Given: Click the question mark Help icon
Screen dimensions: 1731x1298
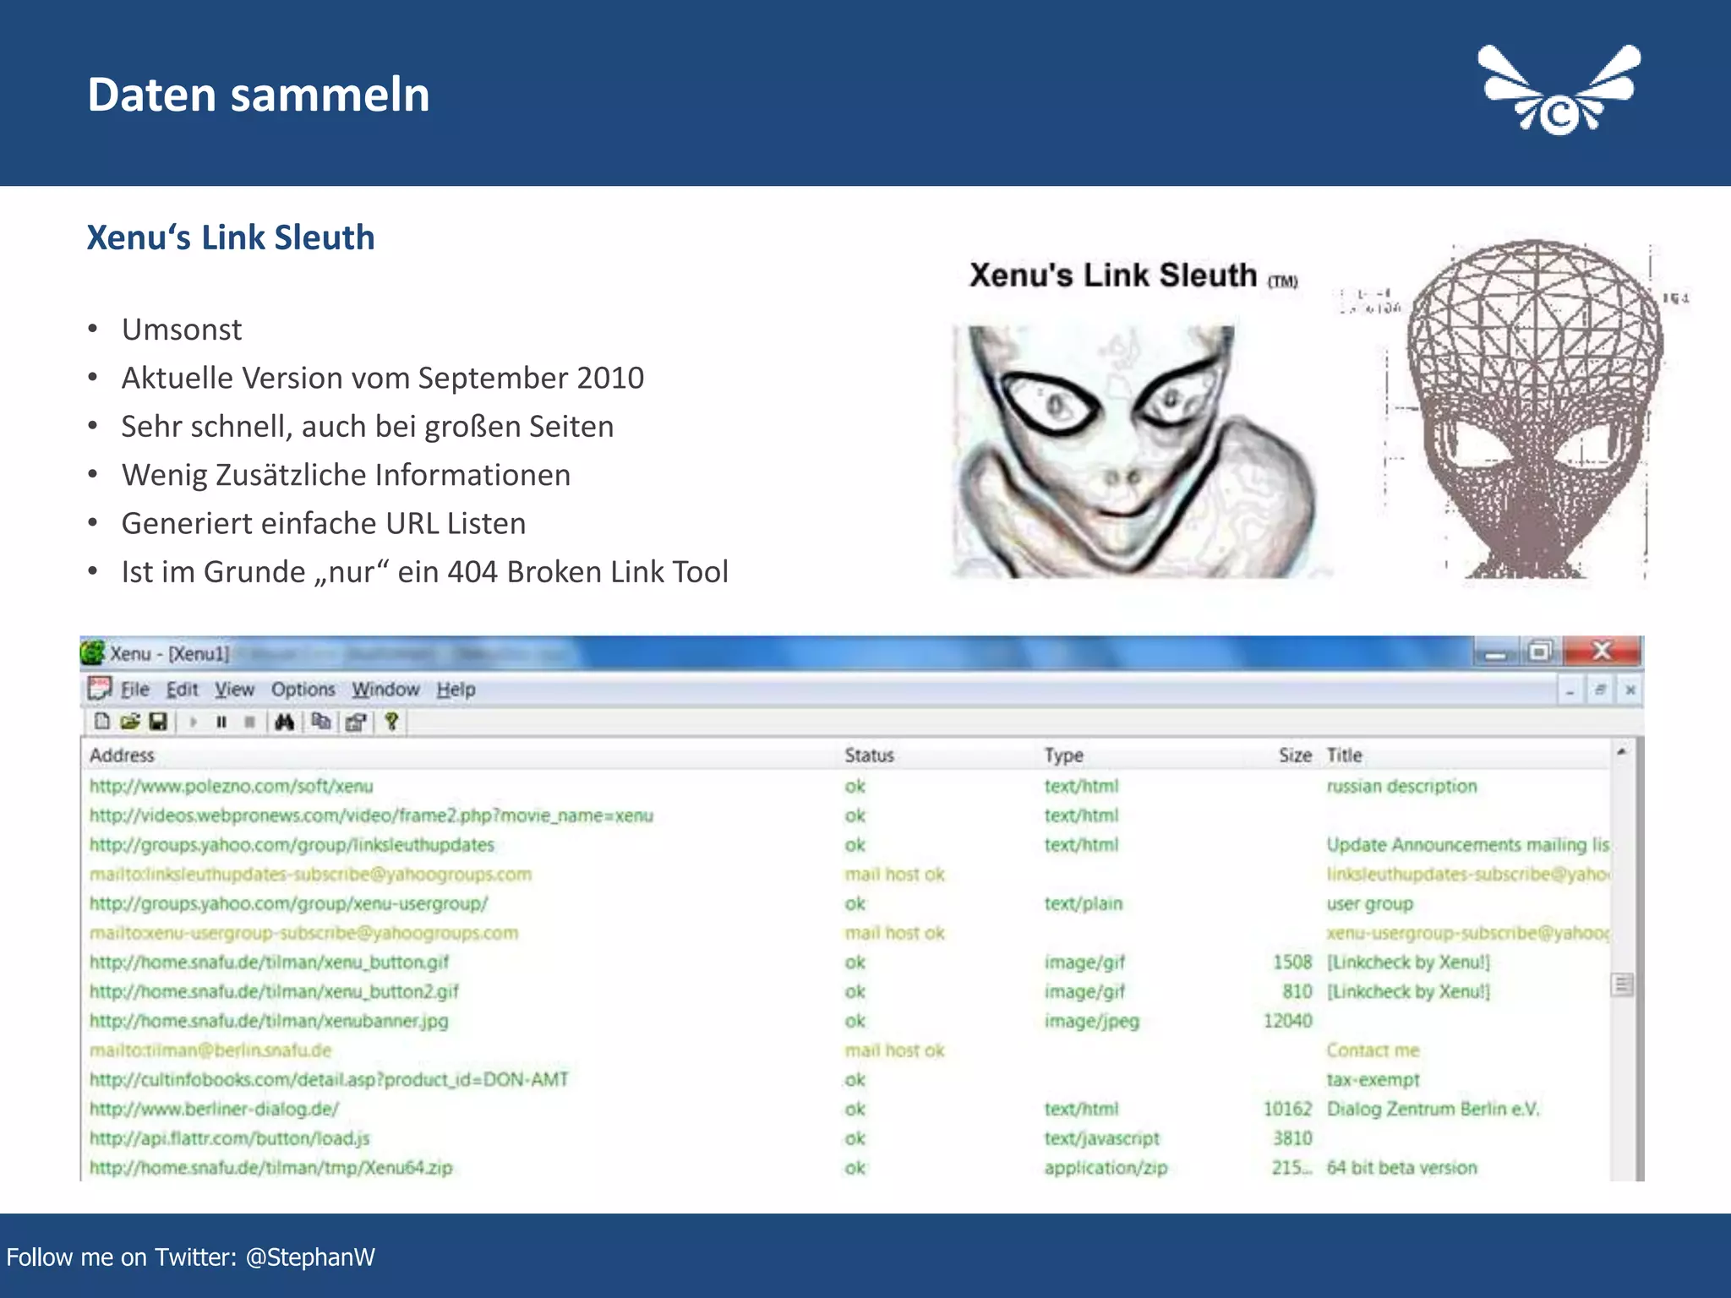Looking at the screenshot, I should pos(390,721).
